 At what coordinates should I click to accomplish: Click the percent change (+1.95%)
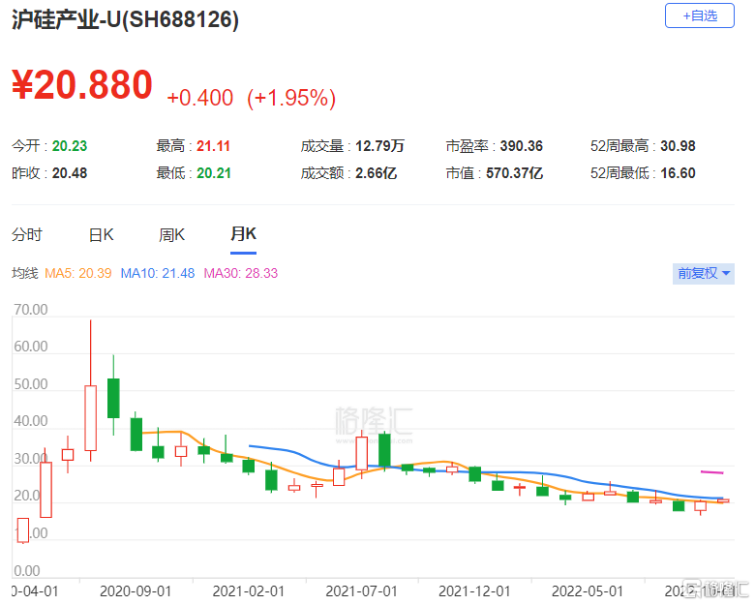pyautogui.click(x=291, y=98)
